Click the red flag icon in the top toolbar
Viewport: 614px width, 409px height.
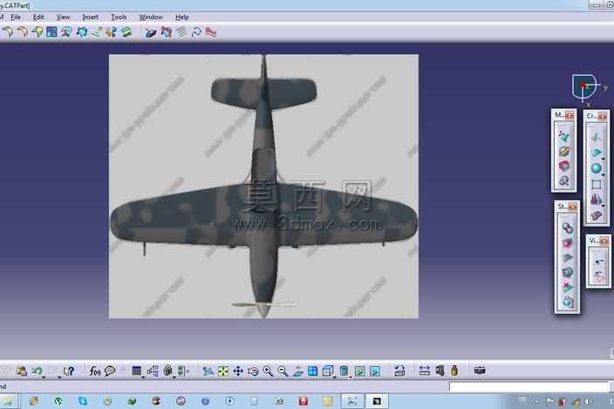click(211, 32)
